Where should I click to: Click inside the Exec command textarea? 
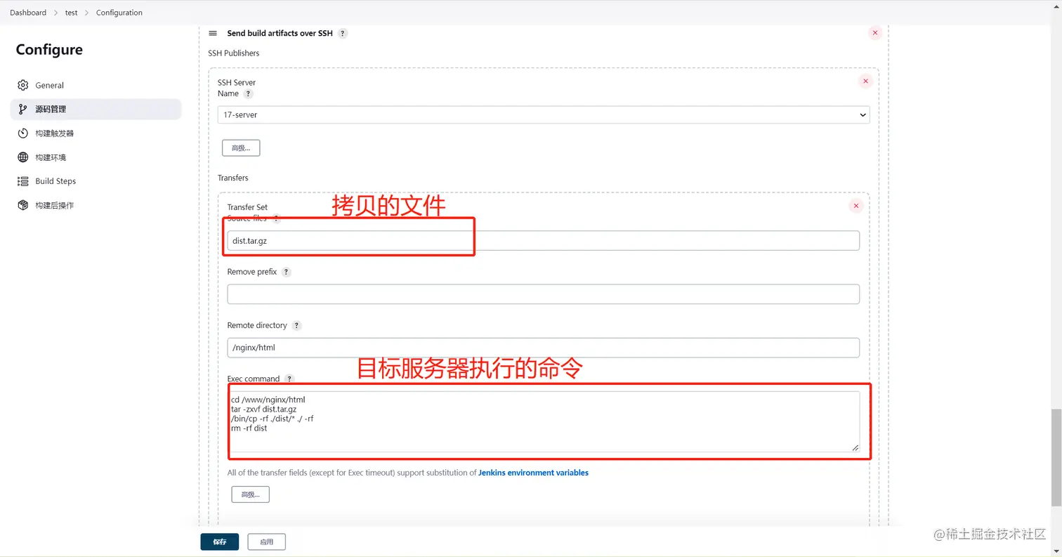[543, 421]
